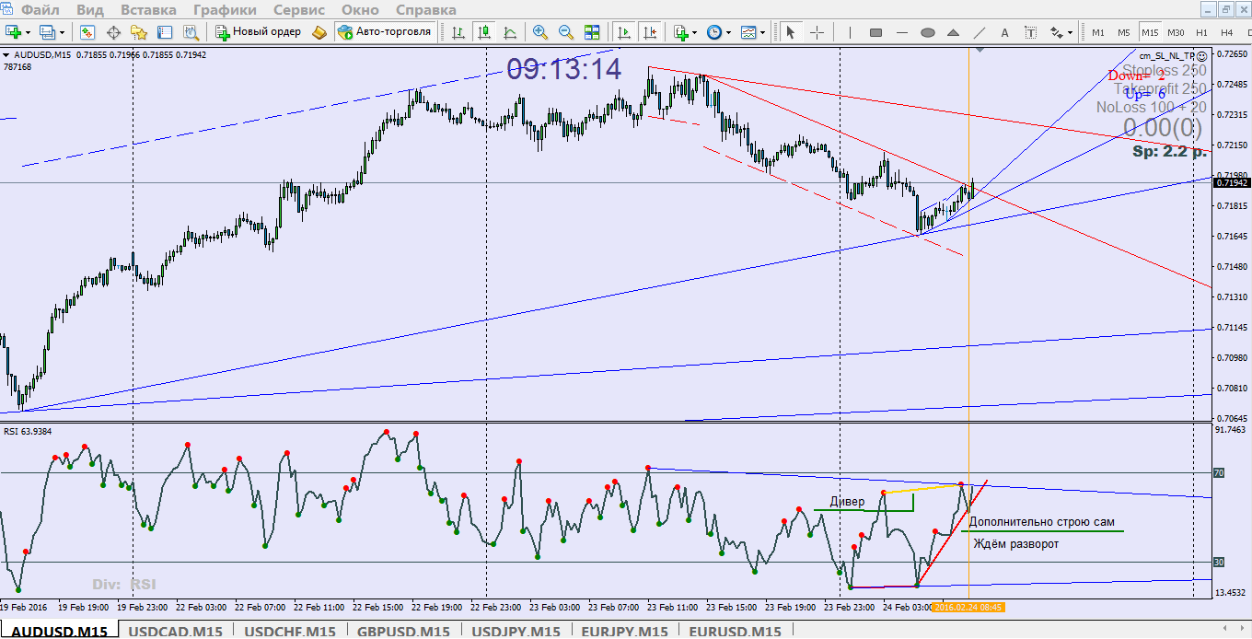Image resolution: width=1252 pixels, height=639 pixels.
Task: Open the Вставка menu
Action: 148,10
